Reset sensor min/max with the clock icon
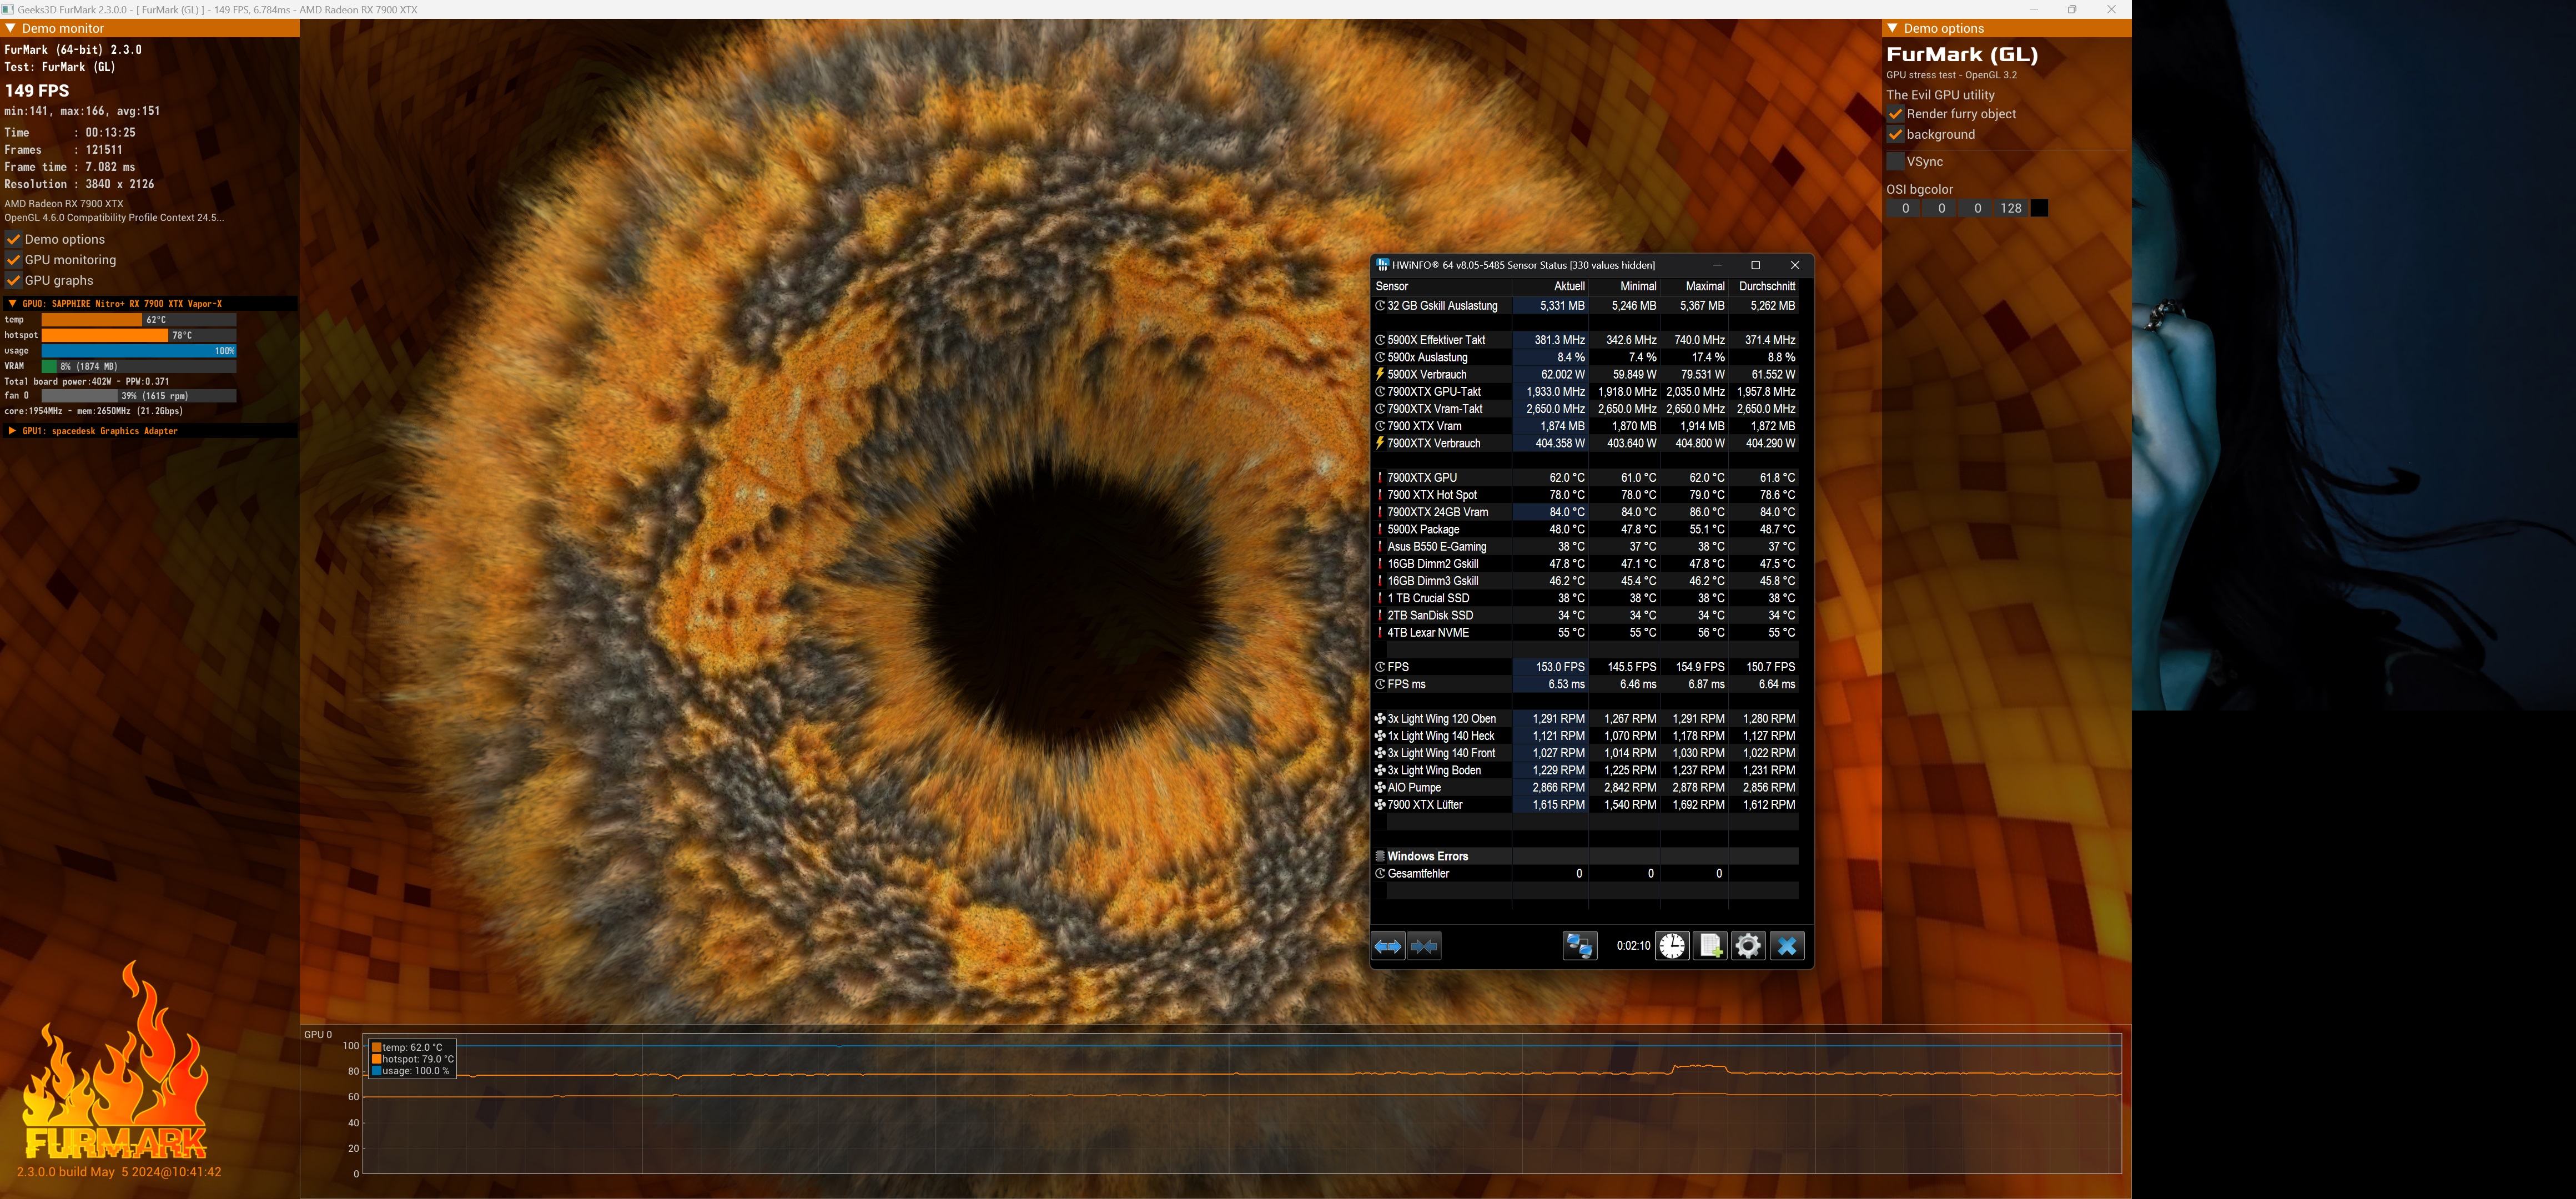 [x=1672, y=946]
